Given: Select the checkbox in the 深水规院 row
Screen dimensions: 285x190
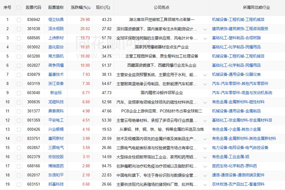Looking at the screenshot, I should coord(19,29).
